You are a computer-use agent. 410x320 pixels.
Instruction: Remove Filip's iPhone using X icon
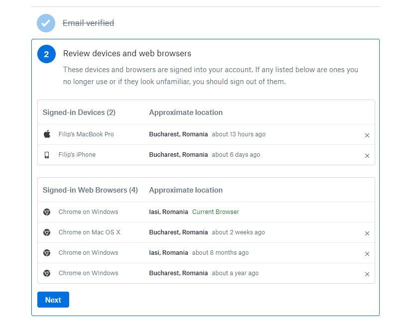click(x=367, y=156)
